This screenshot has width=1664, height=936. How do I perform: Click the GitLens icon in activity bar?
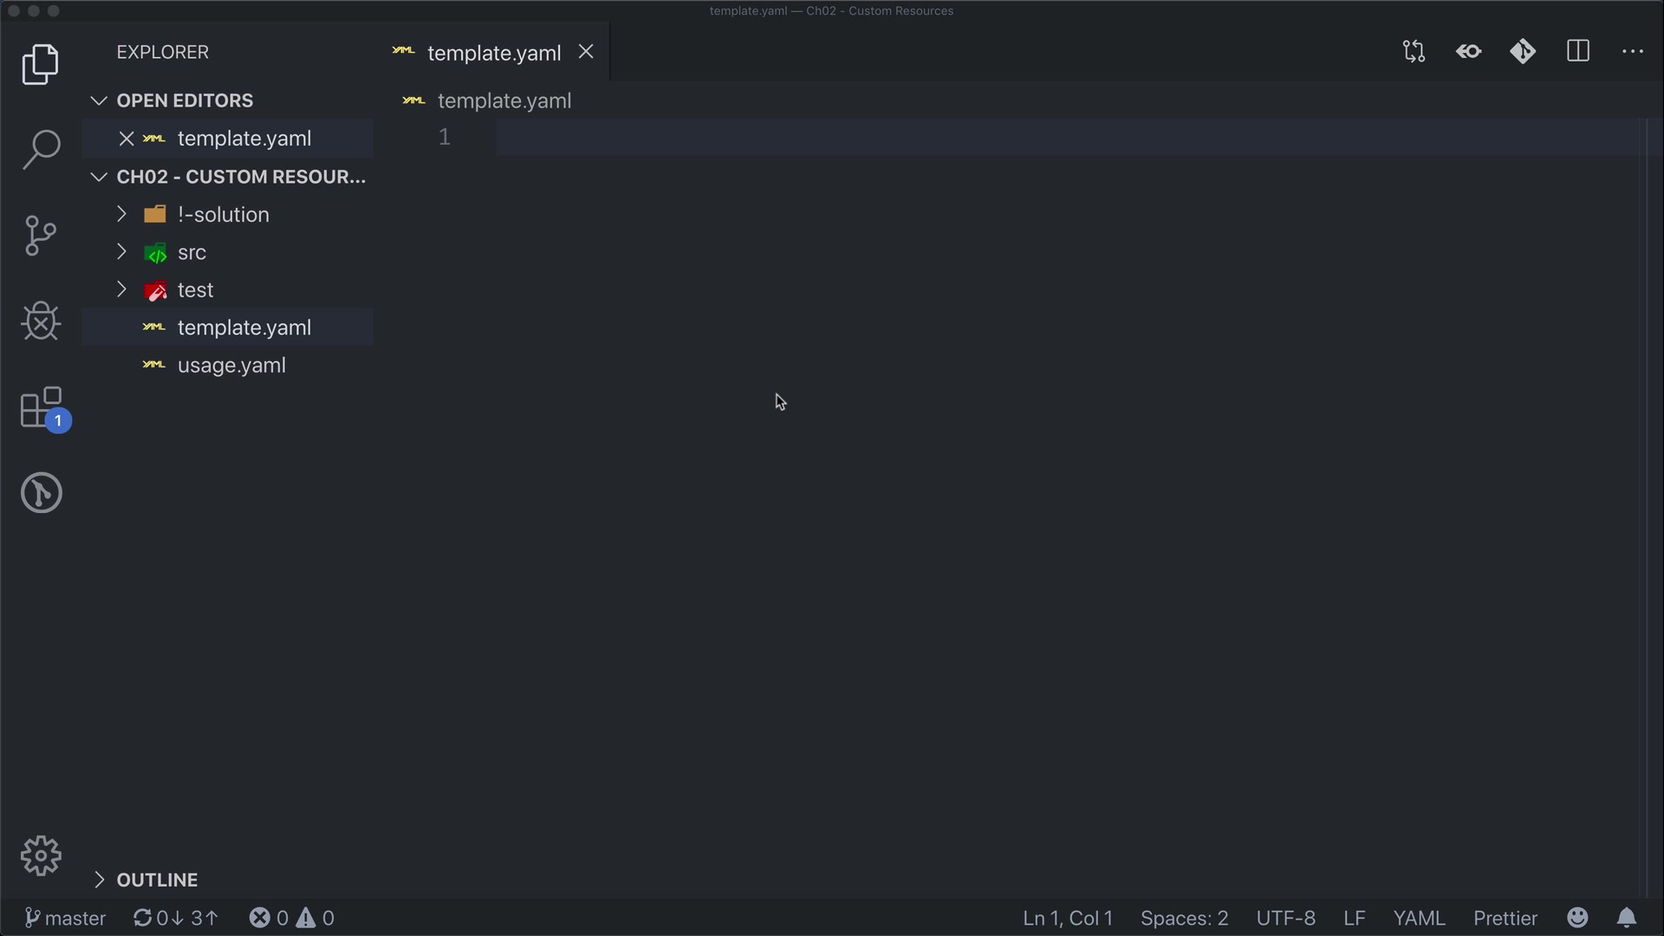(x=41, y=492)
